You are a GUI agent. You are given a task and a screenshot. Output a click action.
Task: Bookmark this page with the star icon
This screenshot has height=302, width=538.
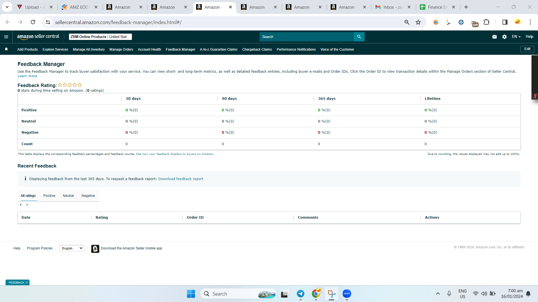click(x=418, y=22)
